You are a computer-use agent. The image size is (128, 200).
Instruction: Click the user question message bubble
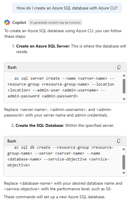pyautogui.click(x=67, y=8)
